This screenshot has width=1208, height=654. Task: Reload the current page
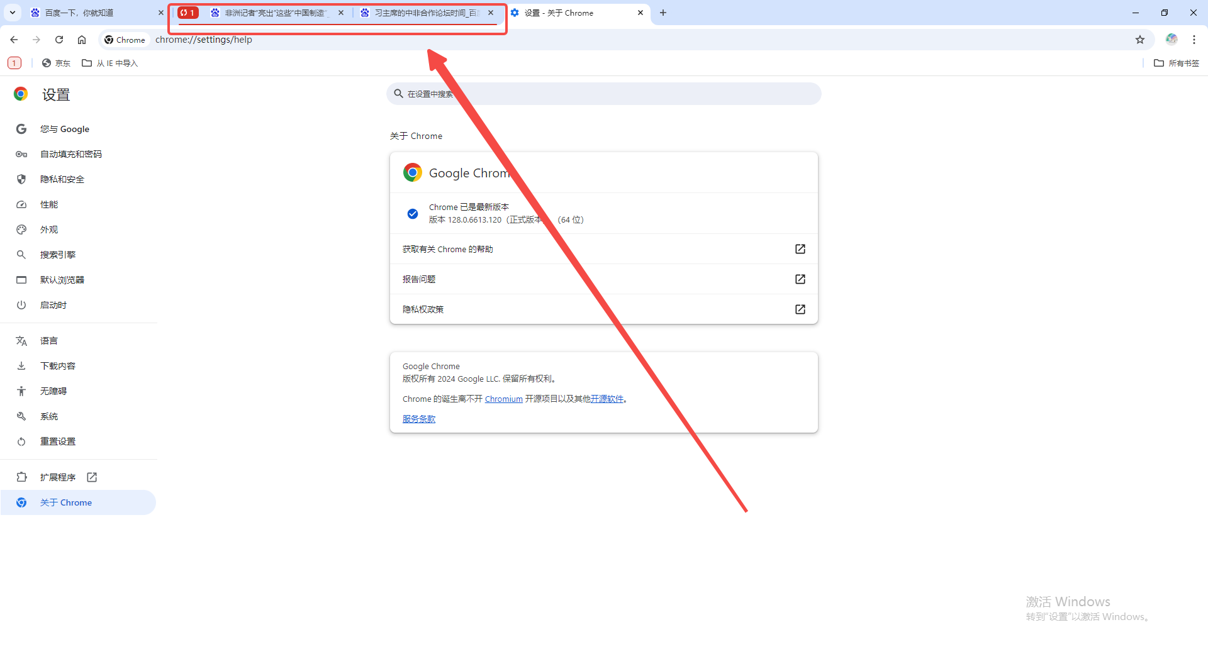click(59, 40)
